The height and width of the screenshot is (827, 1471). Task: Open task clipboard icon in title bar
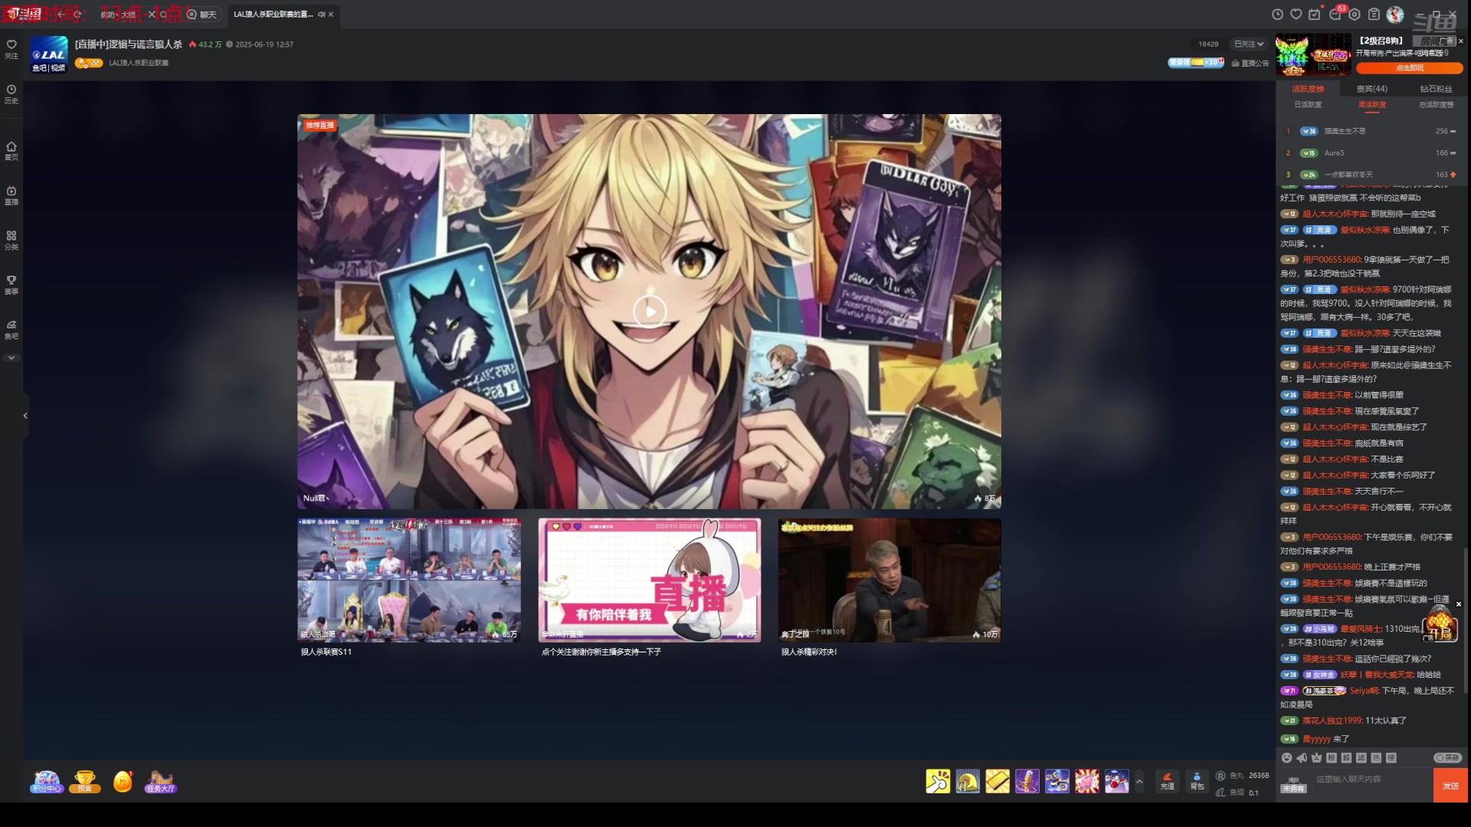click(1374, 15)
